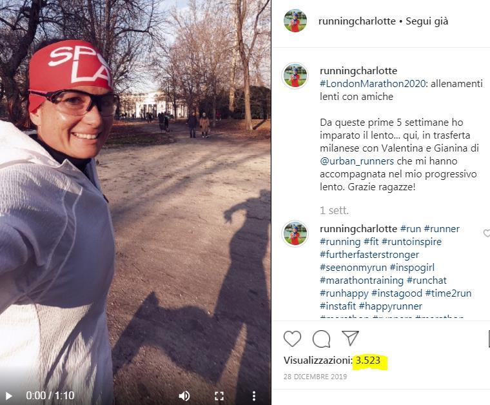Like the post with the heart icon
490x405 pixels.
click(x=292, y=339)
